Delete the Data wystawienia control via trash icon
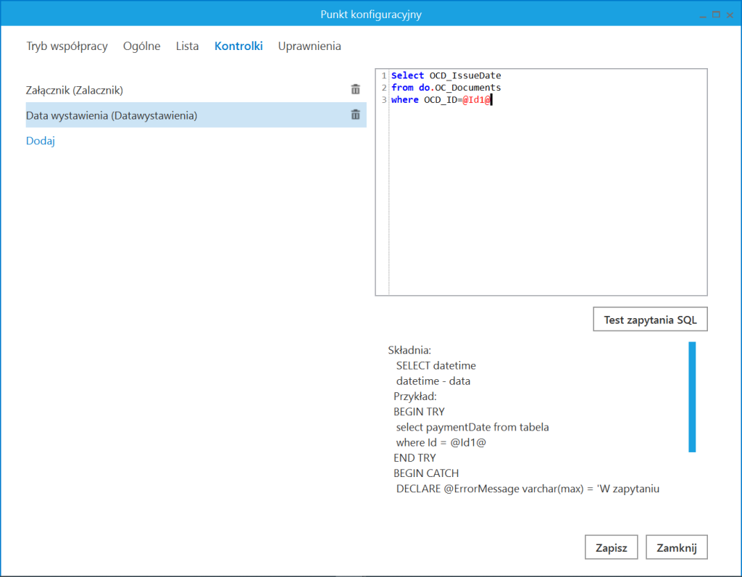Screen dimensions: 742x577 (355, 115)
